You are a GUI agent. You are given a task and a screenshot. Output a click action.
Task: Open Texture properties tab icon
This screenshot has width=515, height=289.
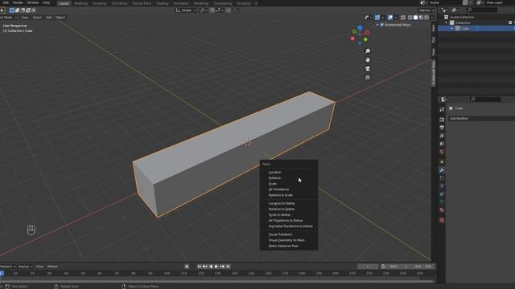point(442,220)
